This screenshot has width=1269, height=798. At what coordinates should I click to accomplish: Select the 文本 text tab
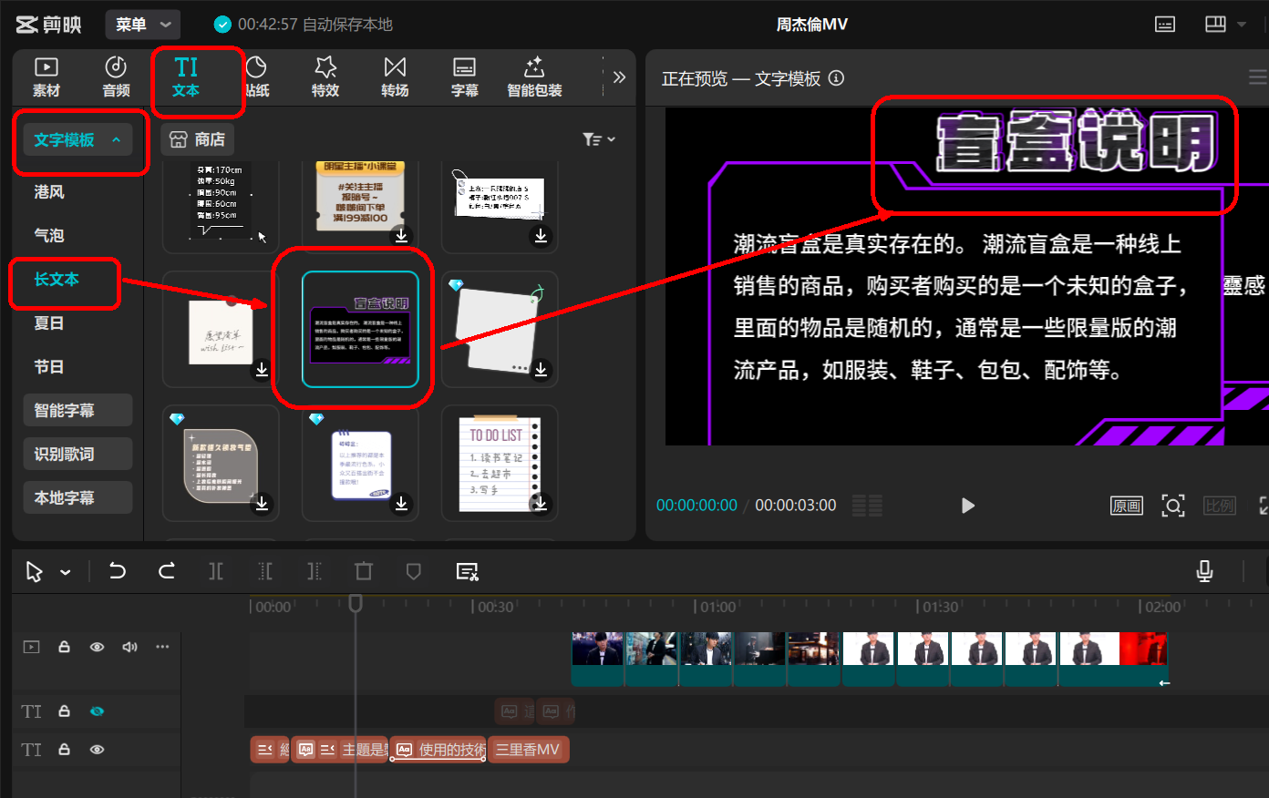pyautogui.click(x=186, y=77)
